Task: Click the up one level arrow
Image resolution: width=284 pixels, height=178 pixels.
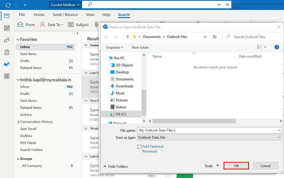Action: (x=128, y=37)
